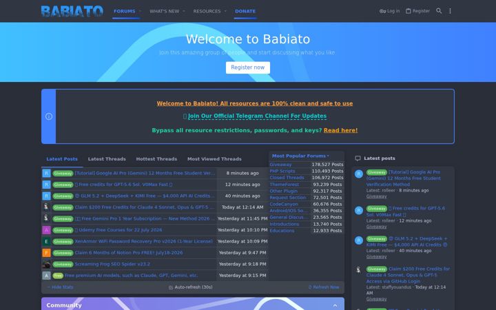
Task: Click the Giveaway tag on Udemy Free Courses row
Action: (63, 230)
